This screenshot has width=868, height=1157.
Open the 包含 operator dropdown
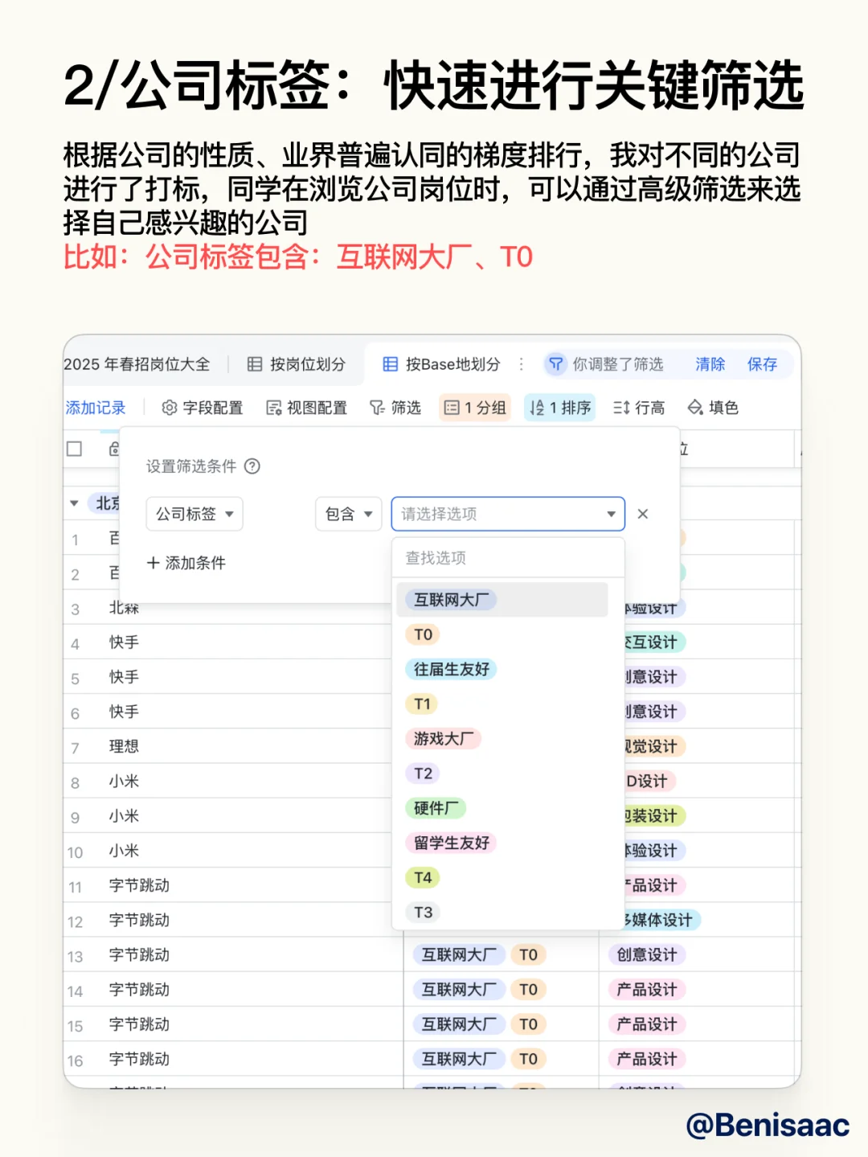pyautogui.click(x=349, y=514)
